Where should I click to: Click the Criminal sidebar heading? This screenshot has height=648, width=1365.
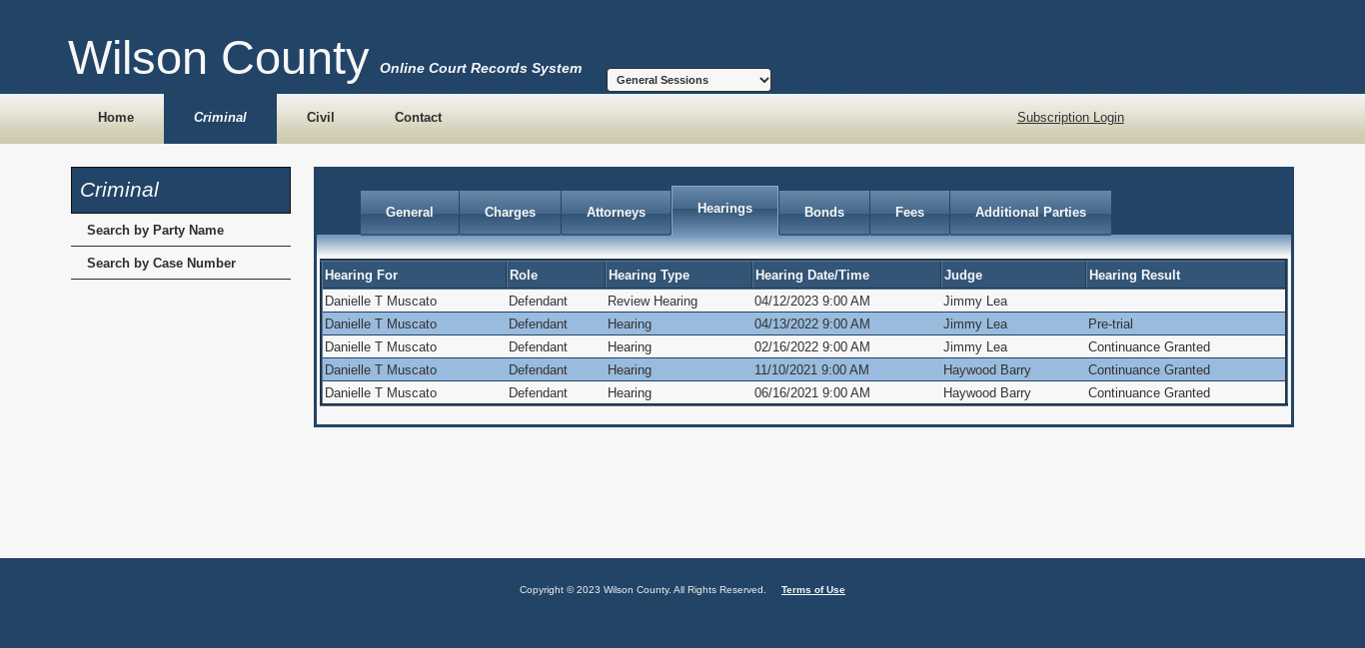pos(181,190)
